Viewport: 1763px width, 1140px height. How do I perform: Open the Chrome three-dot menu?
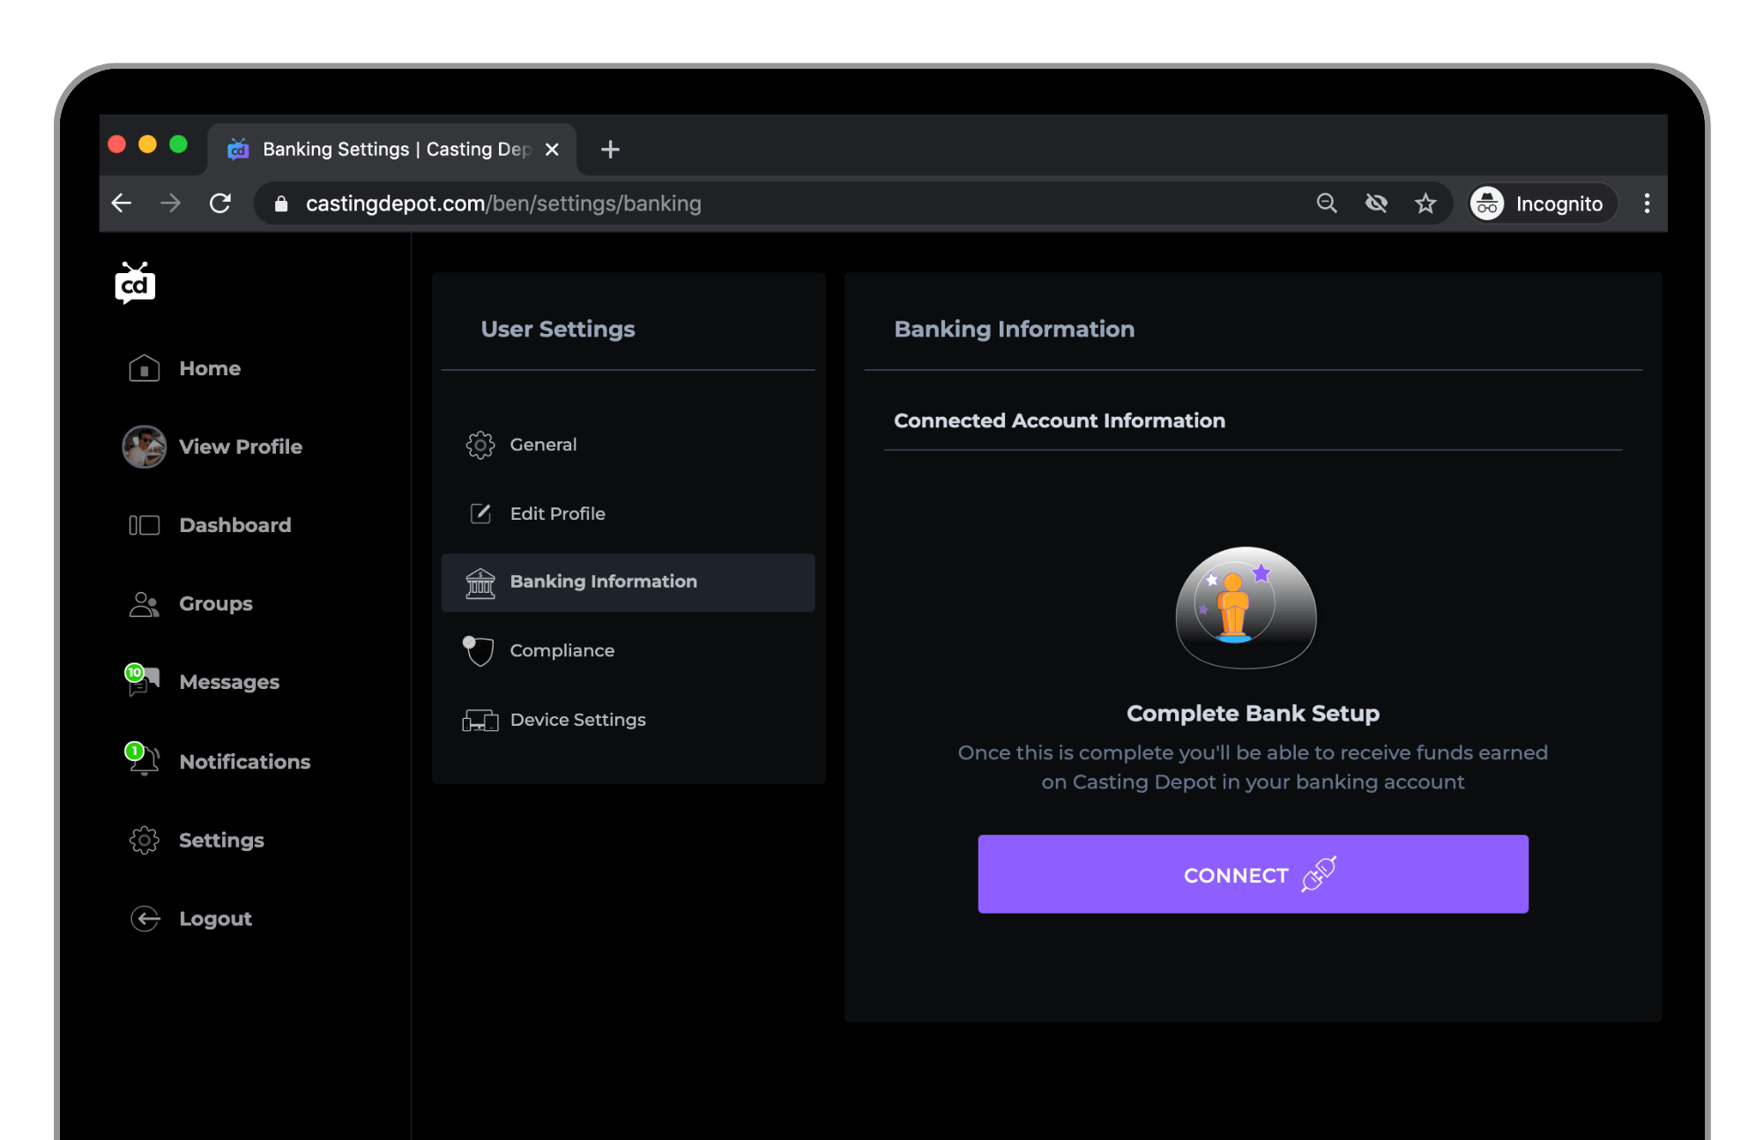[x=1647, y=204]
